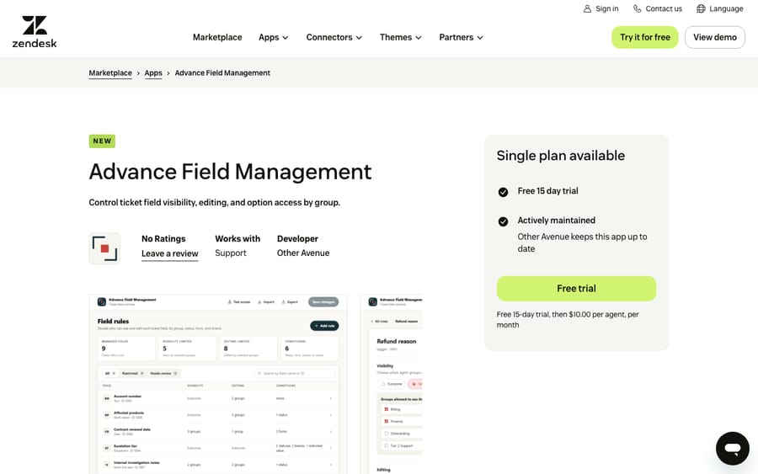Open Marketplace in the top navigation
Viewport: 758px width, 474px height.
click(217, 37)
